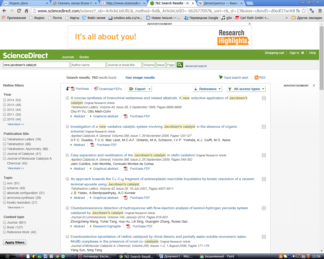Open the Shopping cart link
324x259 pixels.
274,53
